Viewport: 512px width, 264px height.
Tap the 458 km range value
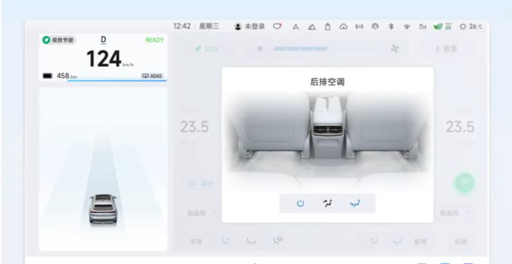tap(67, 76)
